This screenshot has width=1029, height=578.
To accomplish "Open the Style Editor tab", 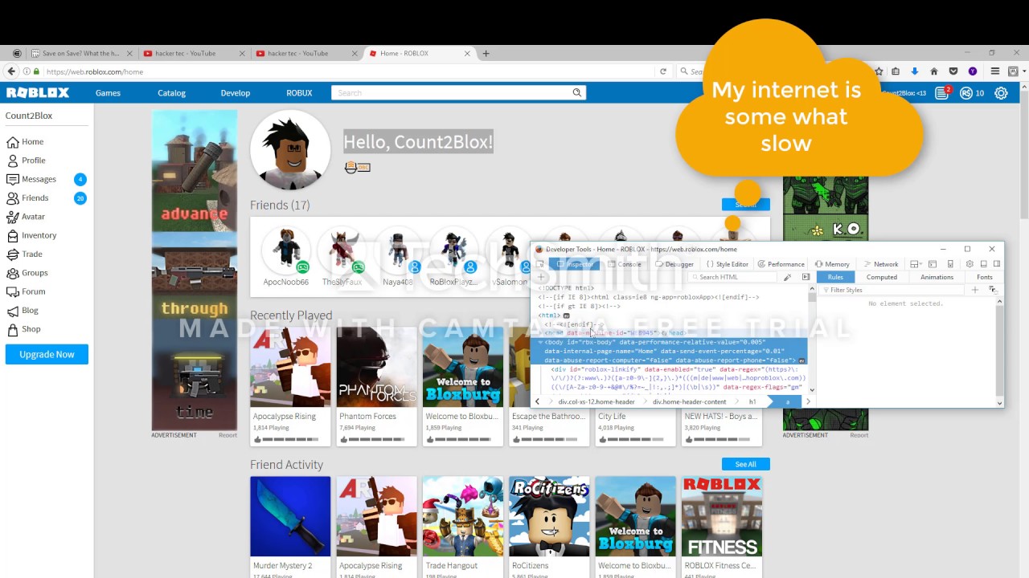I will pyautogui.click(x=727, y=264).
